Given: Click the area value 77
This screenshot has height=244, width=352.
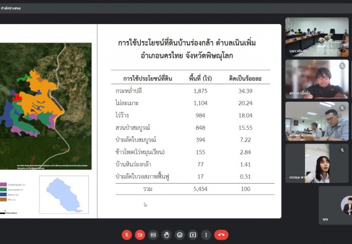Looking at the screenshot, I should point(201,165).
